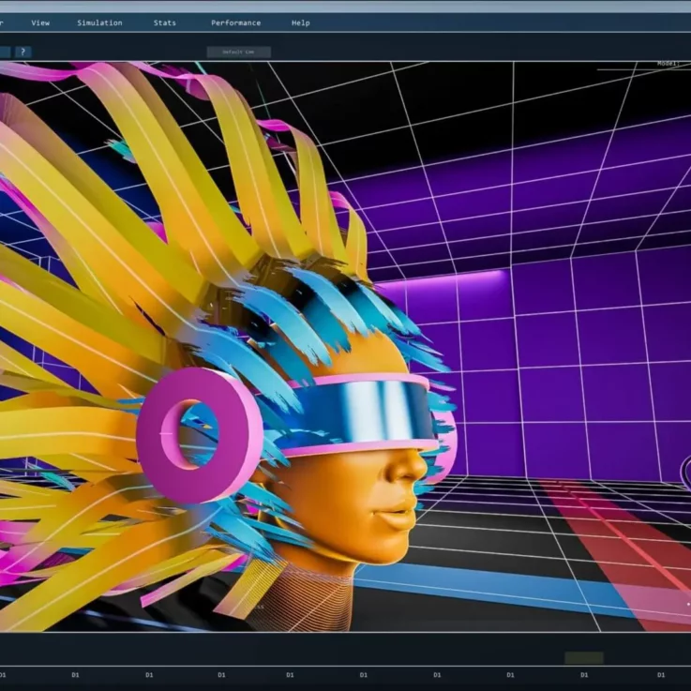Open the Simulation menu

99,23
